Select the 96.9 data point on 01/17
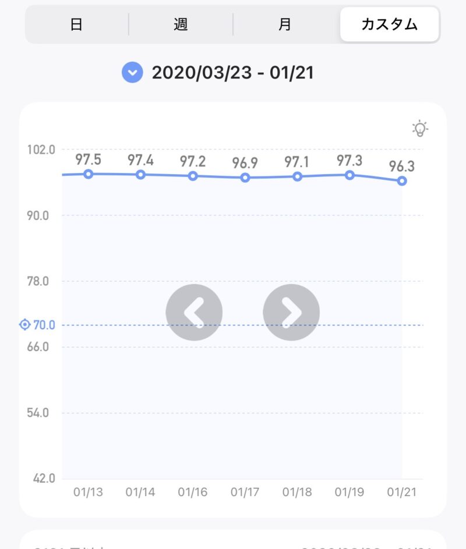This screenshot has height=549, width=466. [x=245, y=178]
